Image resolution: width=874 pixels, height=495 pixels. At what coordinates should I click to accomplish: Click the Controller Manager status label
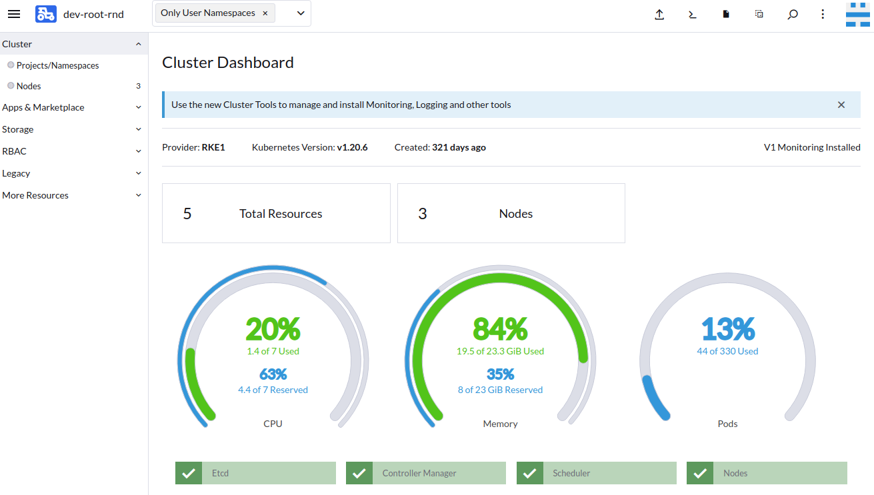click(x=419, y=473)
